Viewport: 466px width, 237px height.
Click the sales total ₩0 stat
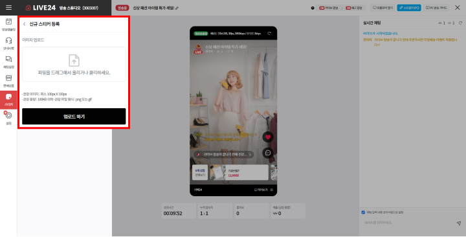coord(288,211)
